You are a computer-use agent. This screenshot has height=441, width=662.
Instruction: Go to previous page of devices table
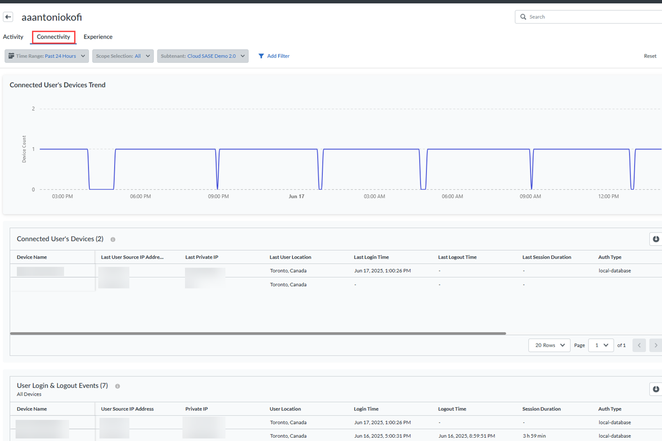click(x=639, y=346)
